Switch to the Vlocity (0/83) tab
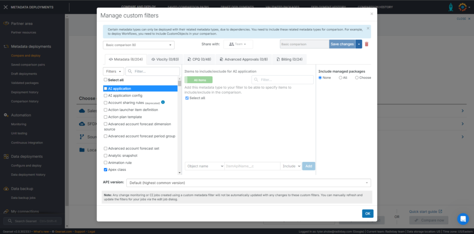Image resolution: width=474 pixels, height=234 pixels. pyautogui.click(x=165, y=60)
